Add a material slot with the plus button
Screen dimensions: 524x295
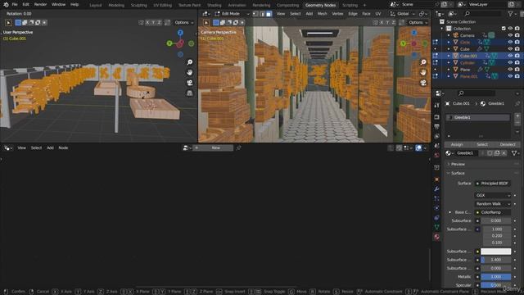tap(517, 116)
